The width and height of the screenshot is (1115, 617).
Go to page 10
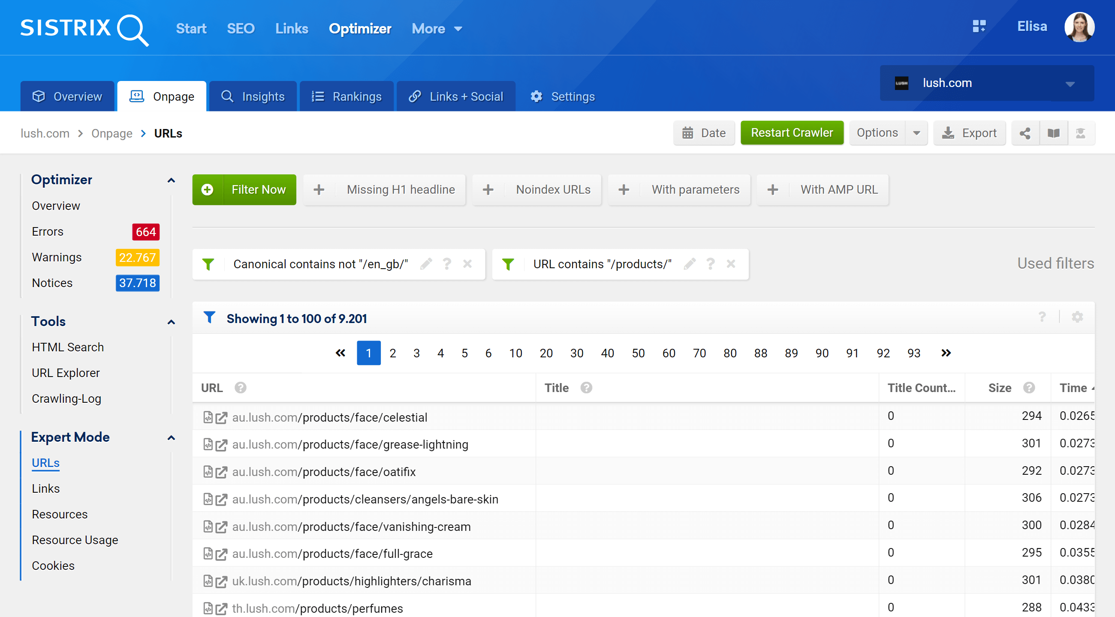click(515, 353)
